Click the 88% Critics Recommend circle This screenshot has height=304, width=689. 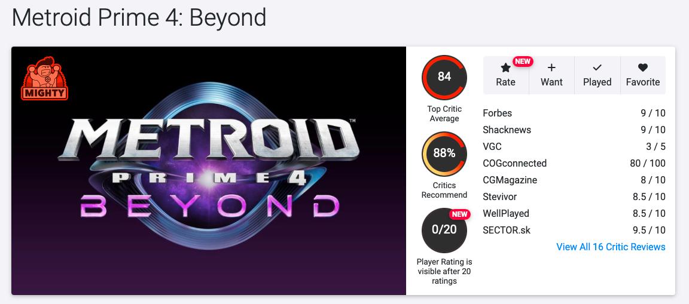tap(444, 153)
